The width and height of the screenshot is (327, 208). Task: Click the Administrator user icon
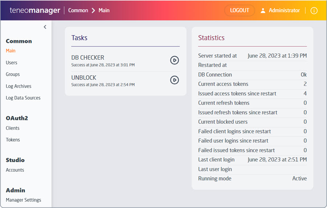[x=263, y=11]
